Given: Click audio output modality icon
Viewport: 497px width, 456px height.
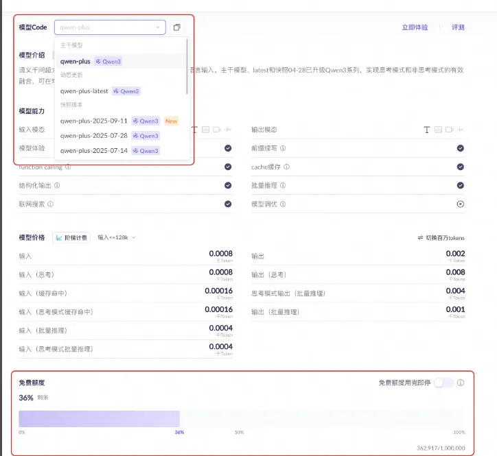Looking at the screenshot, I should point(461,130).
